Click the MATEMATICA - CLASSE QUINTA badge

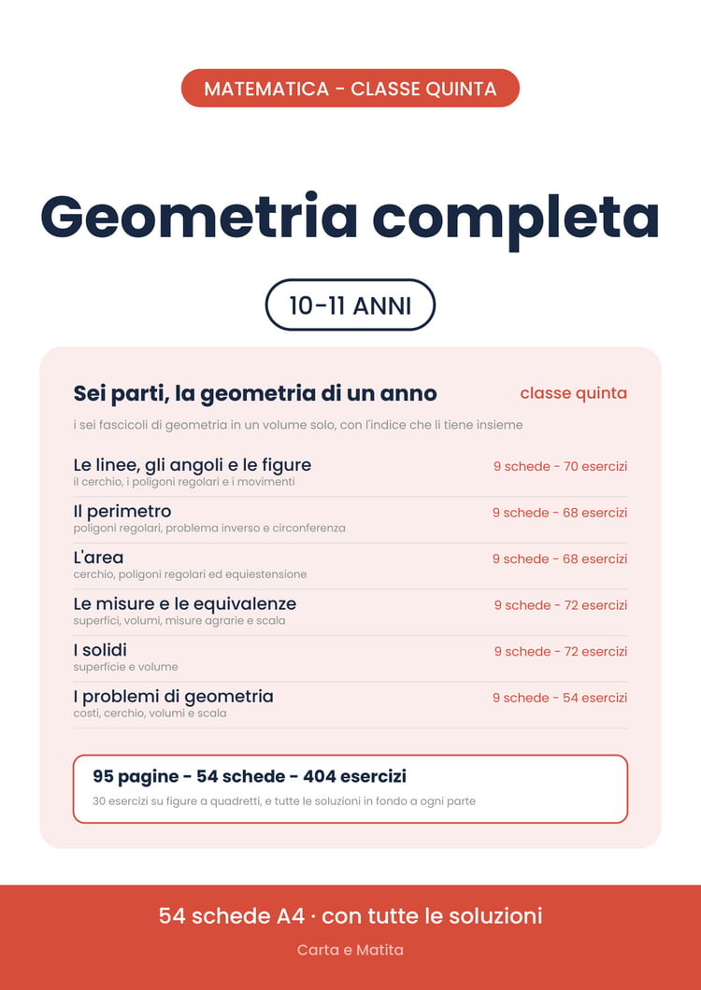tap(350, 89)
